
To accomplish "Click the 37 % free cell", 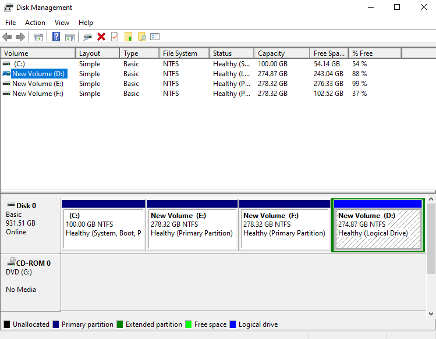I will [x=359, y=94].
